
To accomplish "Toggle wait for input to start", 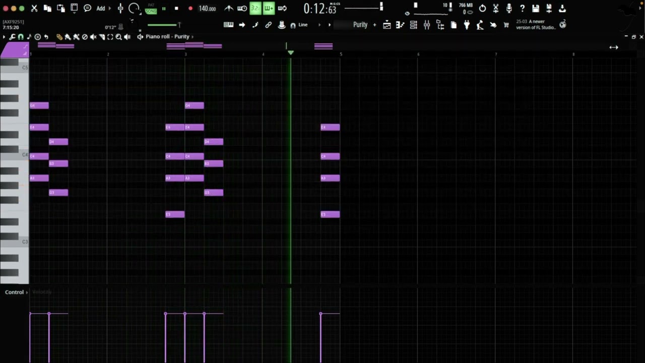I will click(242, 9).
